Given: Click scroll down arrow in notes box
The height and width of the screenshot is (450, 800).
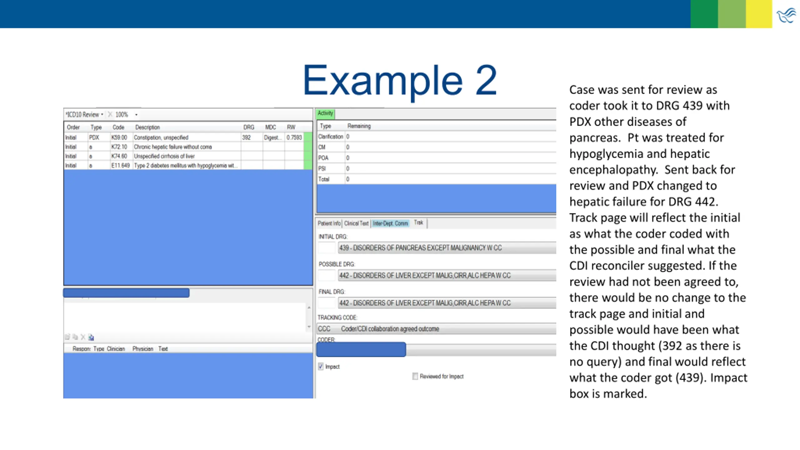Looking at the screenshot, I should pos(309,327).
